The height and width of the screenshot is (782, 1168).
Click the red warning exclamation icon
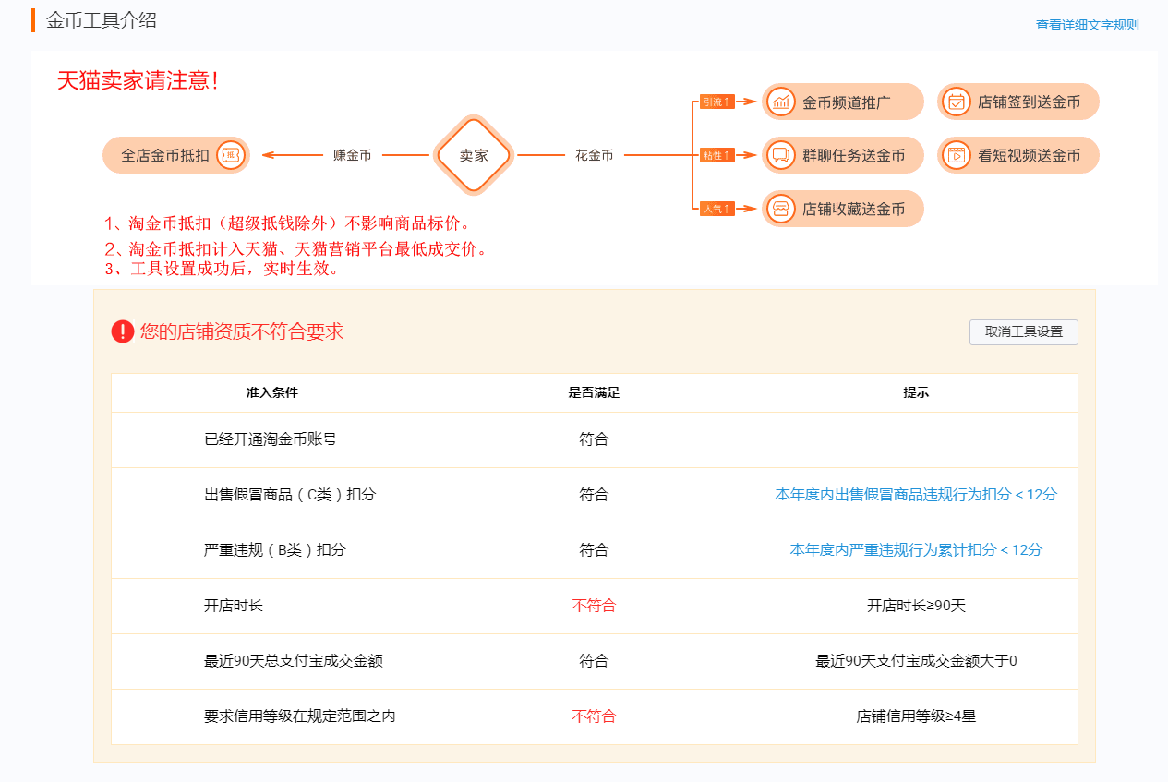click(x=123, y=331)
